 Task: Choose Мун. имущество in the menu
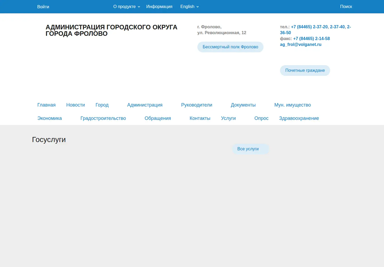[x=293, y=105]
